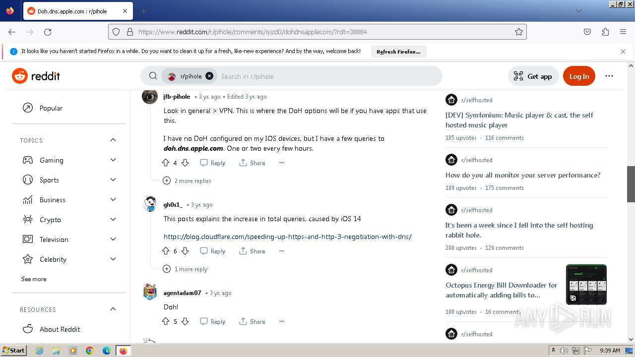The width and height of the screenshot is (635, 357).
Task: List all tabs dropdown arrow
Action: [578, 11]
